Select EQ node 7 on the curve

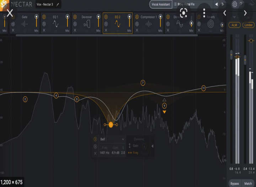click(143, 83)
